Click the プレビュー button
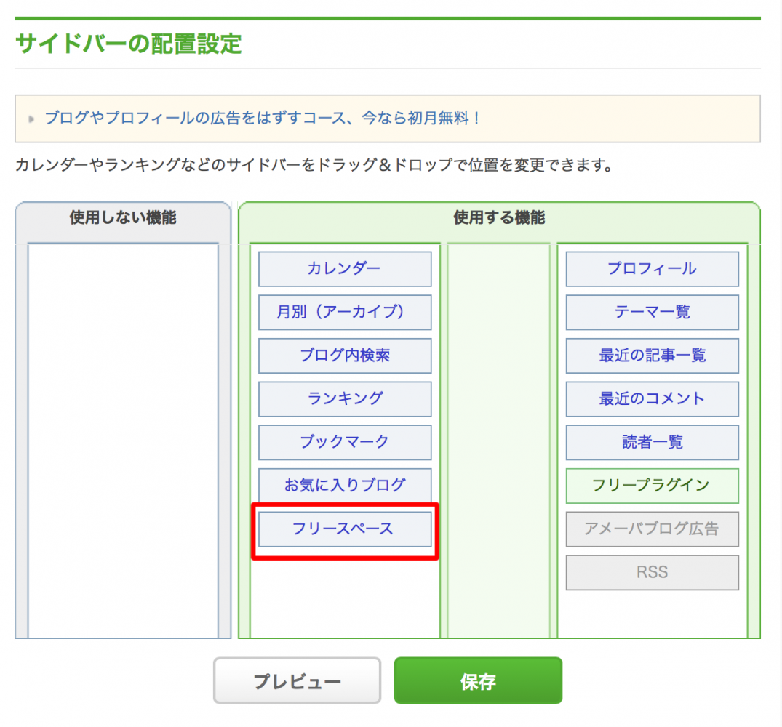 tap(298, 680)
